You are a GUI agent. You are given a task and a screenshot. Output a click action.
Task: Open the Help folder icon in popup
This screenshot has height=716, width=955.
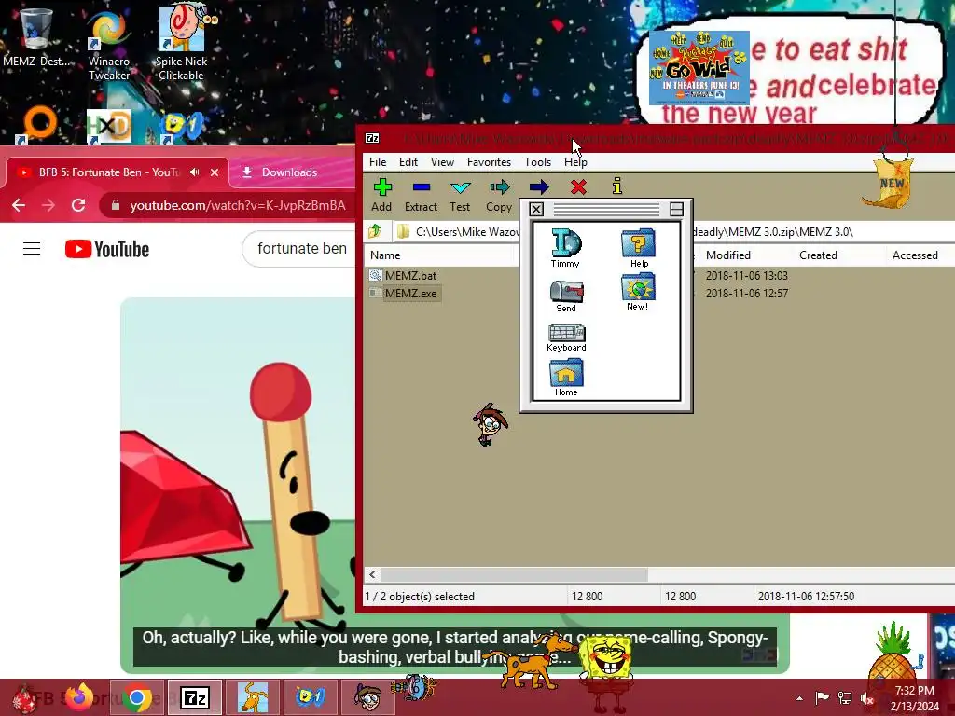tap(638, 248)
